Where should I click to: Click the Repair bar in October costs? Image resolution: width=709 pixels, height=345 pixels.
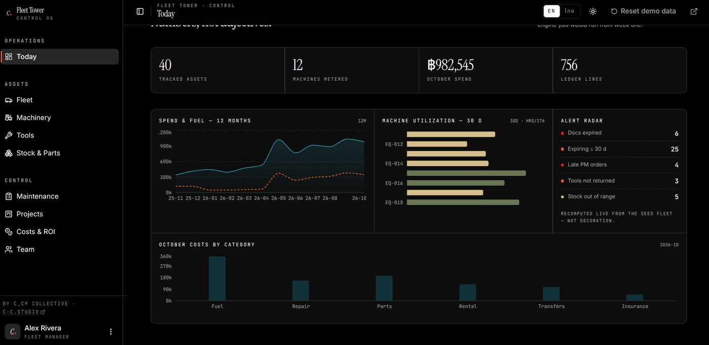point(301,290)
